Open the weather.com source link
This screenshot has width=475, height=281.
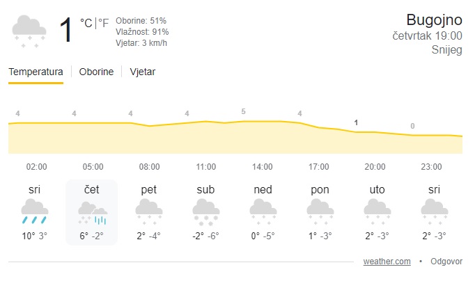coord(387,262)
